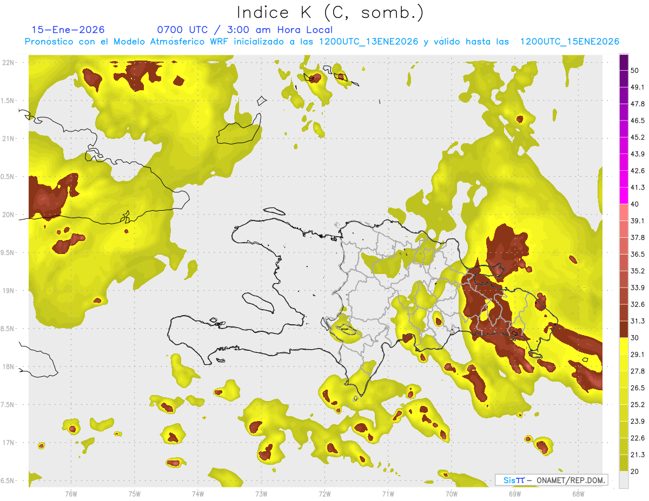This screenshot has width=649, height=501.
Task: Click the "21N" latitude label
Action: tap(9, 138)
